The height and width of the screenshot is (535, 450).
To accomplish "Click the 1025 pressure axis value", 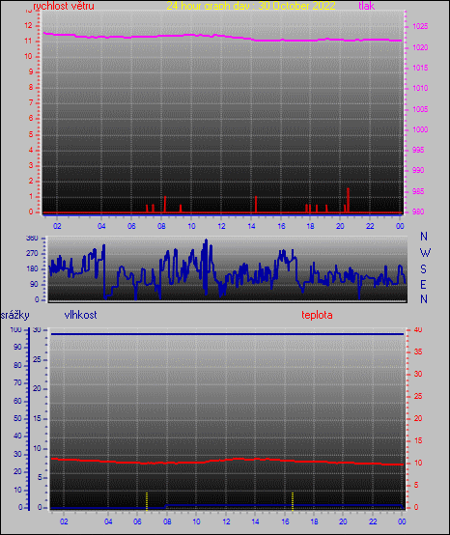I will point(420,27).
